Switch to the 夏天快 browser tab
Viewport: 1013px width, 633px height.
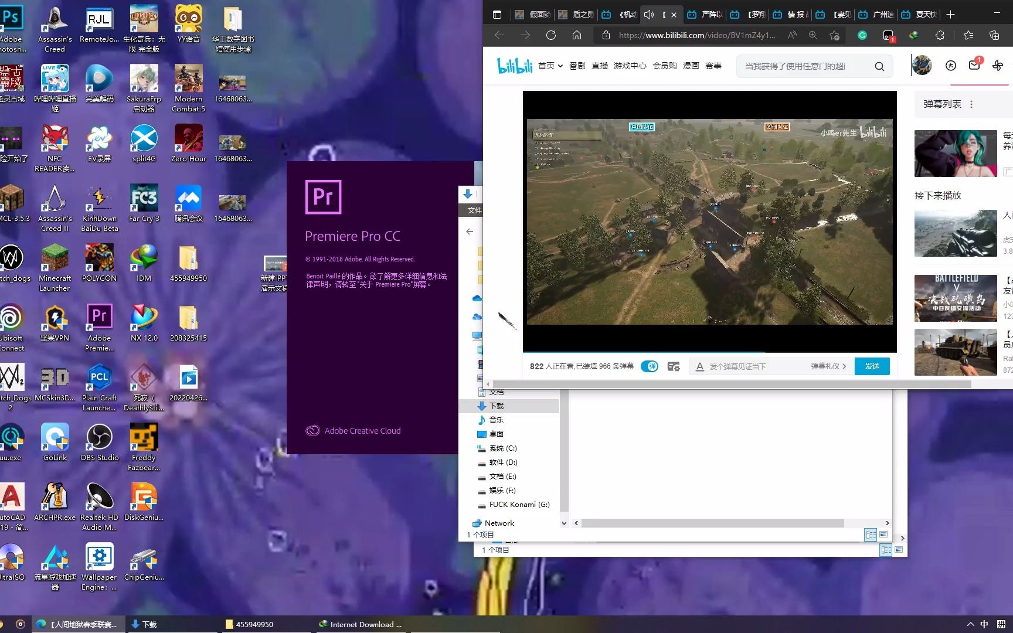coord(919,15)
